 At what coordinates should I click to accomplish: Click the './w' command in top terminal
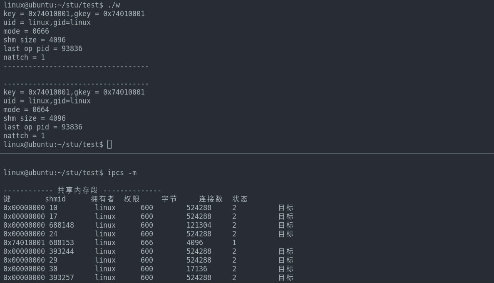point(114,5)
